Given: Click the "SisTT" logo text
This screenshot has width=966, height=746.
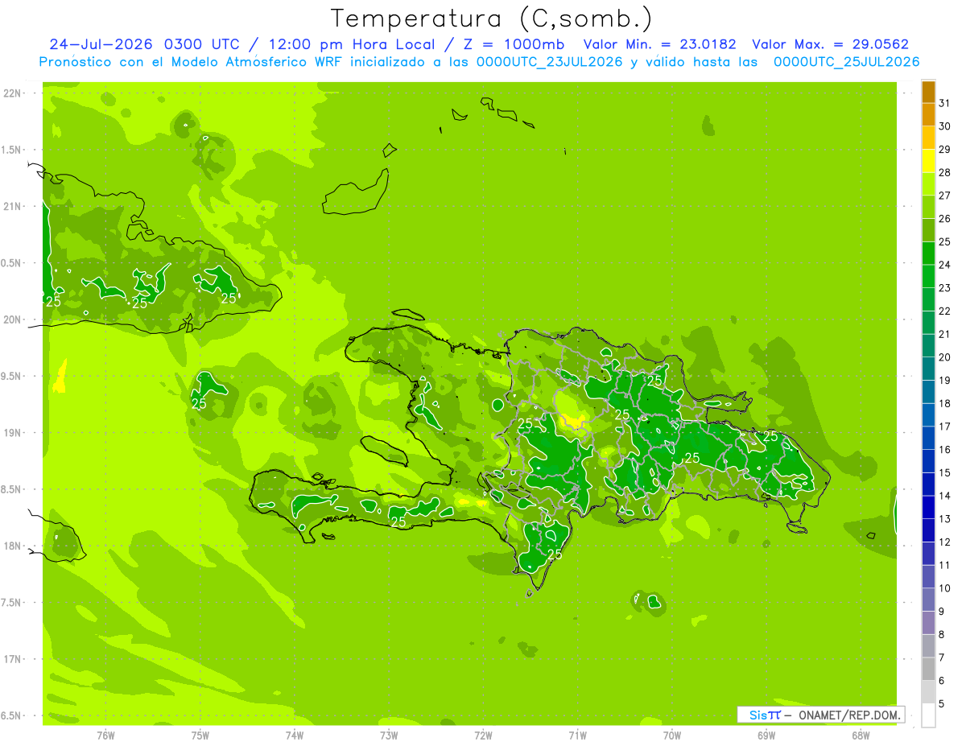Looking at the screenshot, I should (x=765, y=715).
